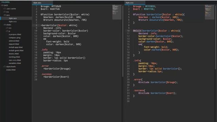
Task: Open index.html in the sidebar
Action: tap(11, 70)
